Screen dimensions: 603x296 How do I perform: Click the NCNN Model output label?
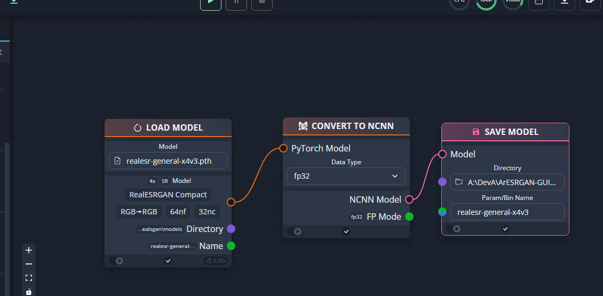pyautogui.click(x=375, y=199)
